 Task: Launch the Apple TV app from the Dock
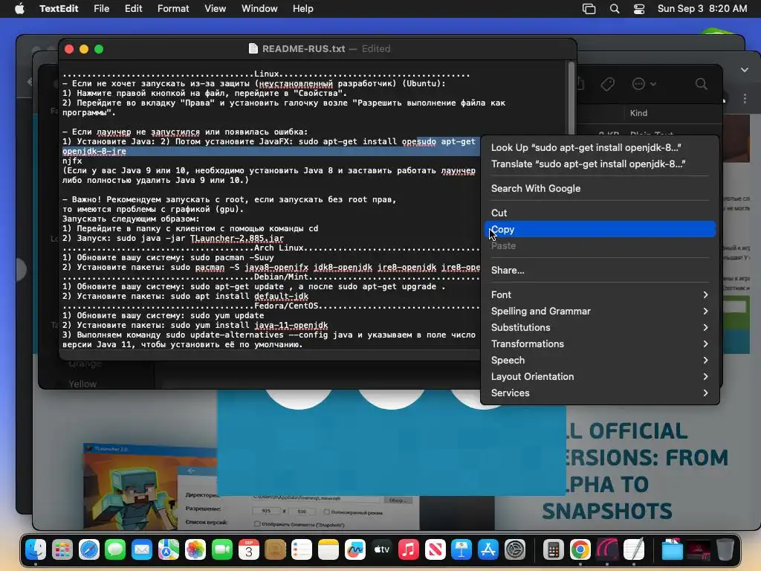coord(381,549)
